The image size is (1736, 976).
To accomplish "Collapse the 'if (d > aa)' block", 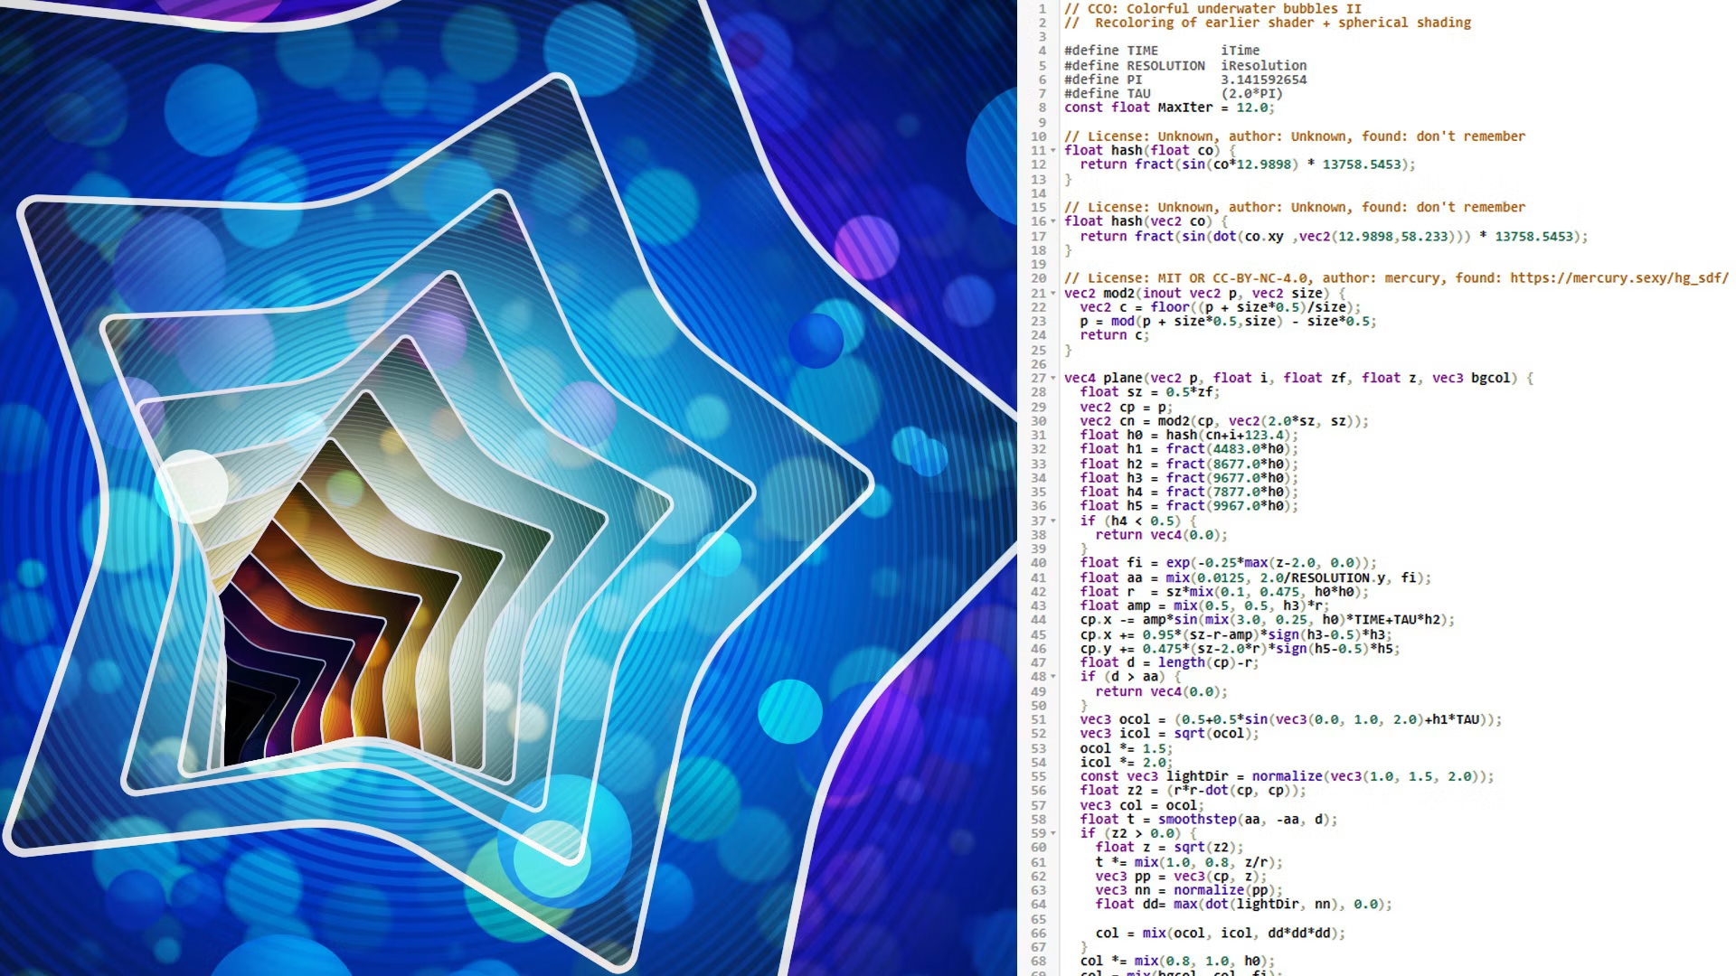I will pyautogui.click(x=1053, y=677).
